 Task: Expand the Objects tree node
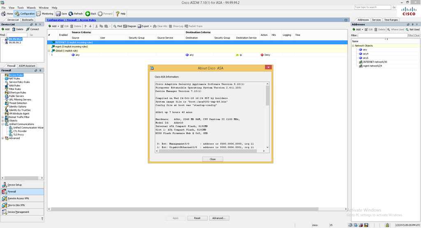point(3,121)
